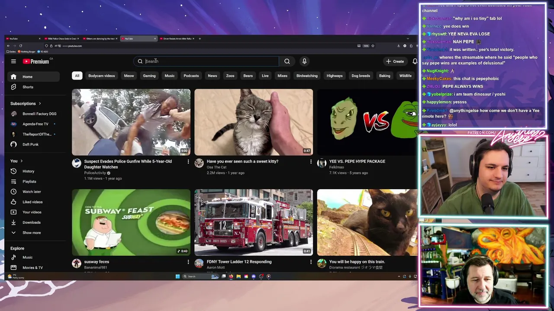
Task: Open the Nothing Burger bookmark
Action: [x=27, y=51]
